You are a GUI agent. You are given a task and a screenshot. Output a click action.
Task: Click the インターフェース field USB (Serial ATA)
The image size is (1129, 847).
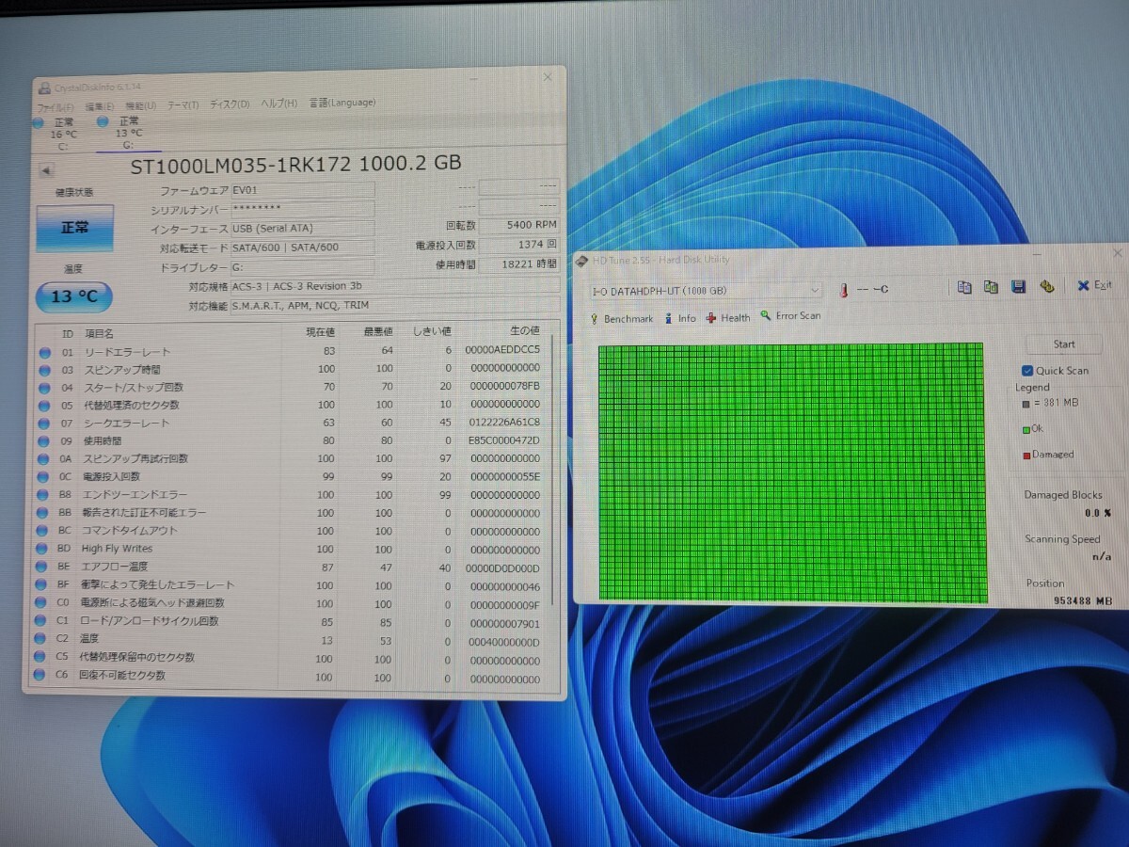click(x=303, y=229)
